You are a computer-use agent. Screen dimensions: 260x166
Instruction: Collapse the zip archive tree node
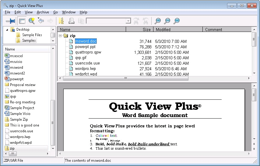(60, 36)
